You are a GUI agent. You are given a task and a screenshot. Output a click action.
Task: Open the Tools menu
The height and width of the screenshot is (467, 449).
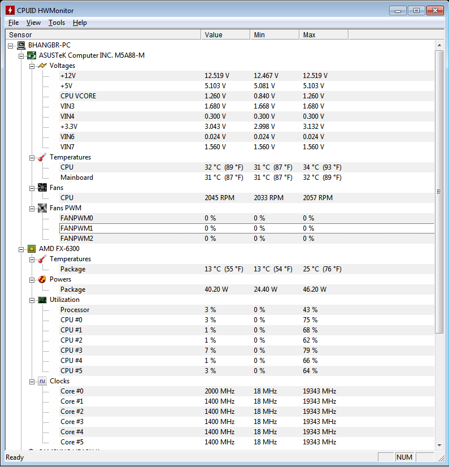click(56, 23)
